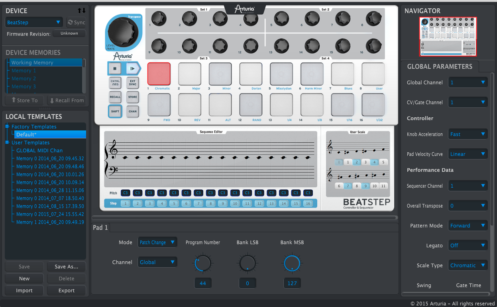This screenshot has height=307, width=497.
Task: Open the CV/Gate Channel dropdown
Action: (x=468, y=102)
